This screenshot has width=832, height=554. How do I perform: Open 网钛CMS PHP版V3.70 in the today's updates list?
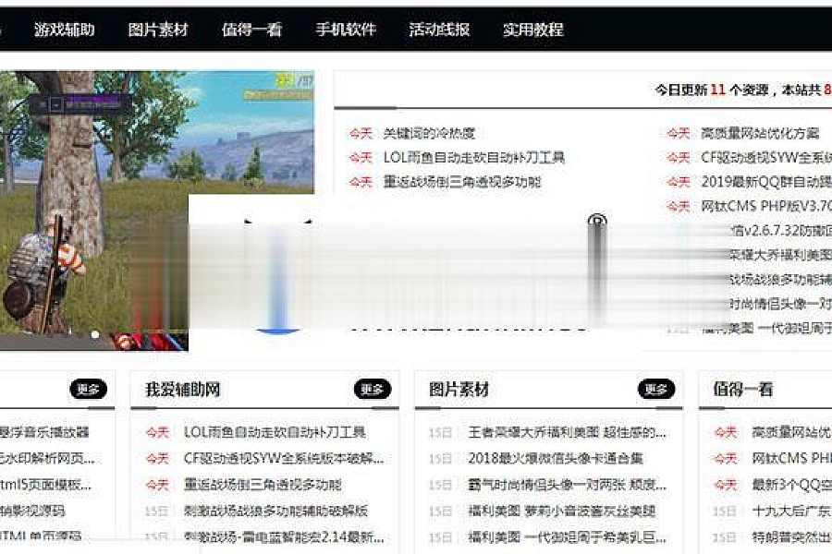pos(766,206)
